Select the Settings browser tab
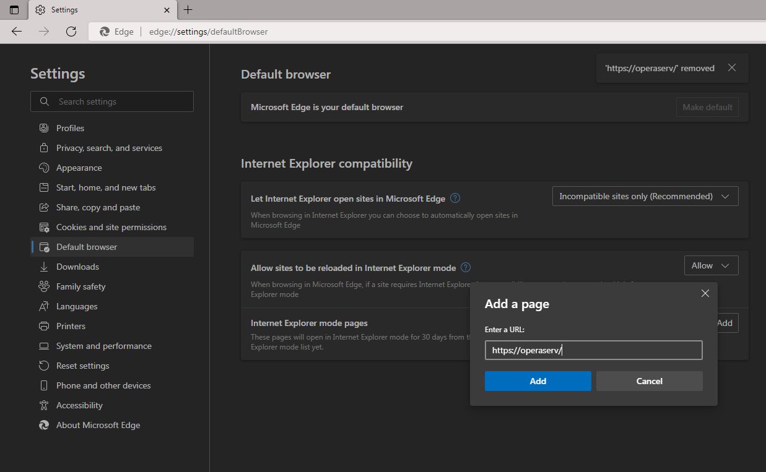This screenshot has width=766, height=472. [102, 10]
